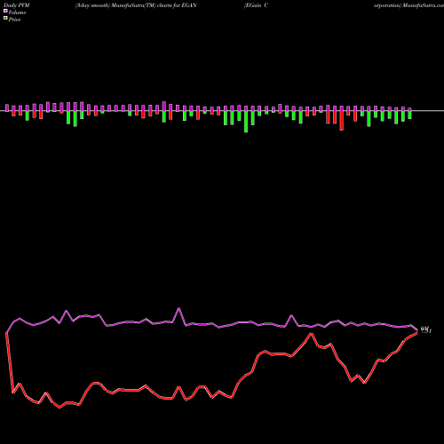Click the green-red Price legend swatch
This screenshot has height=444, width=444.
click(5, 19)
